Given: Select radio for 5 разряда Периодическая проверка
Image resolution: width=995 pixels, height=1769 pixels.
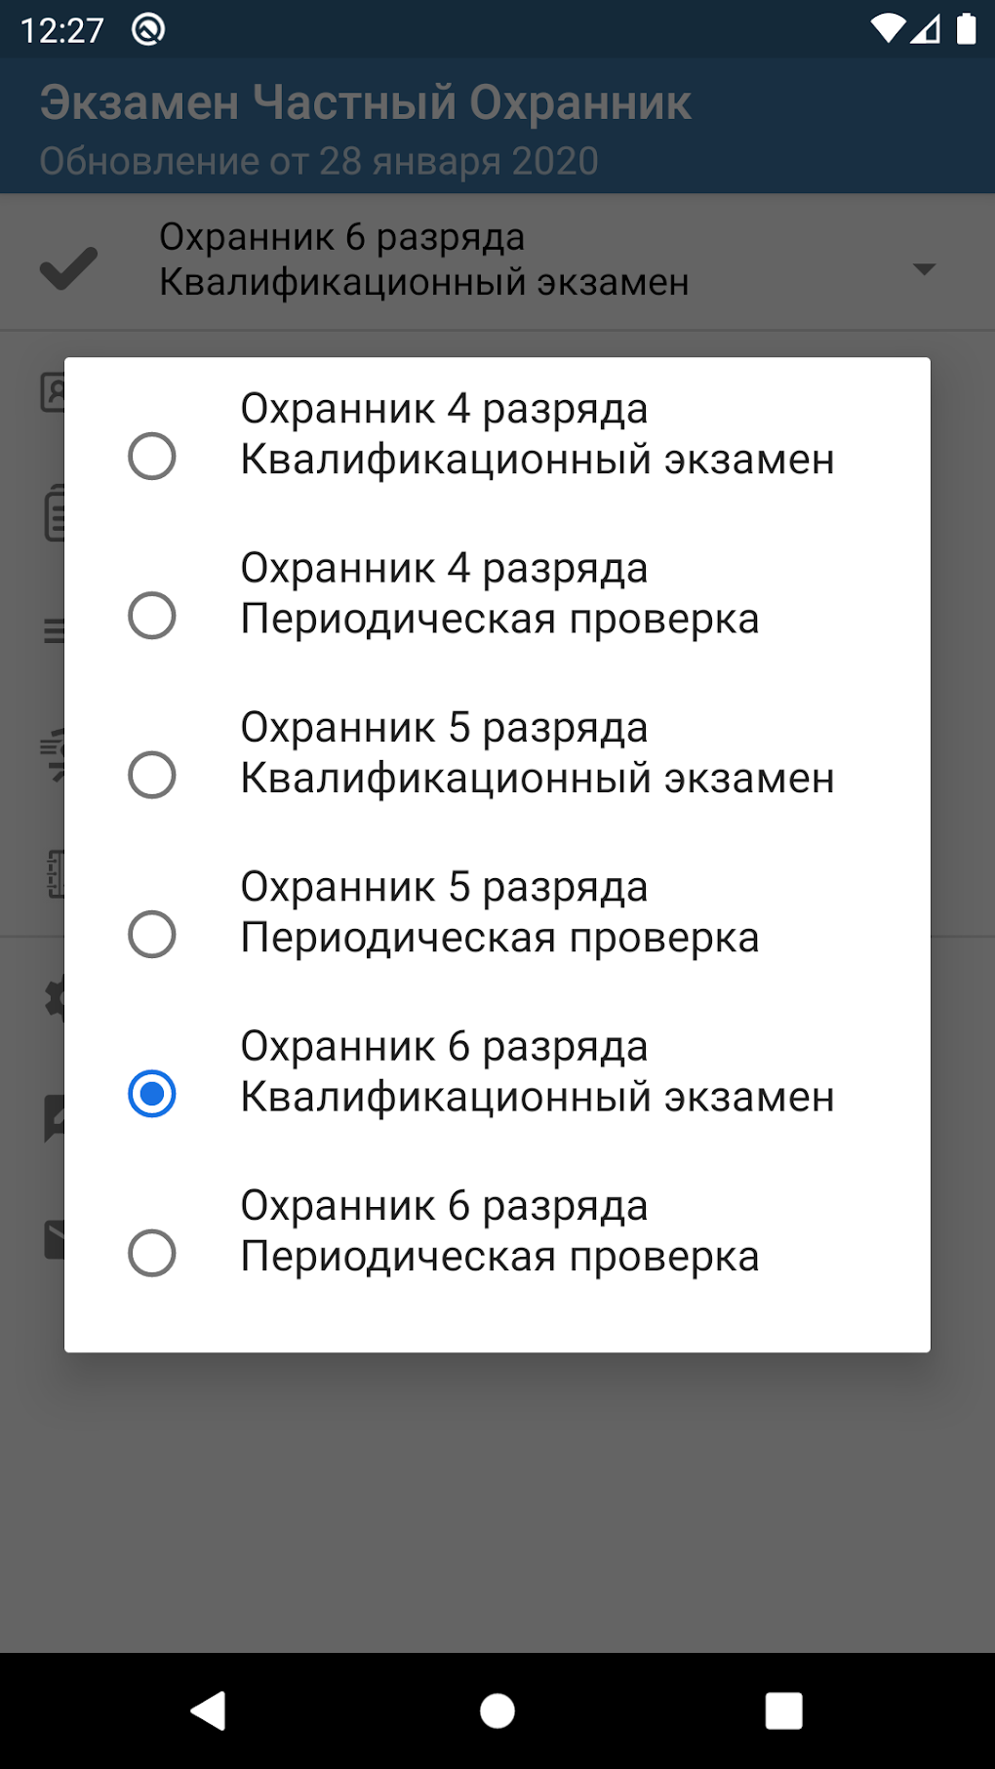Looking at the screenshot, I should (x=152, y=934).
